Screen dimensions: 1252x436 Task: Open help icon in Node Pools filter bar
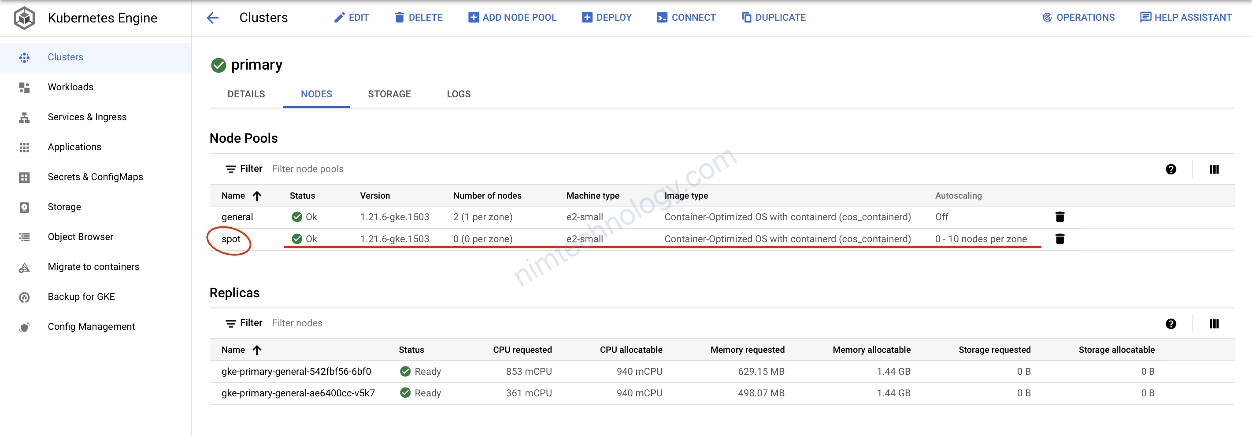coord(1171,169)
